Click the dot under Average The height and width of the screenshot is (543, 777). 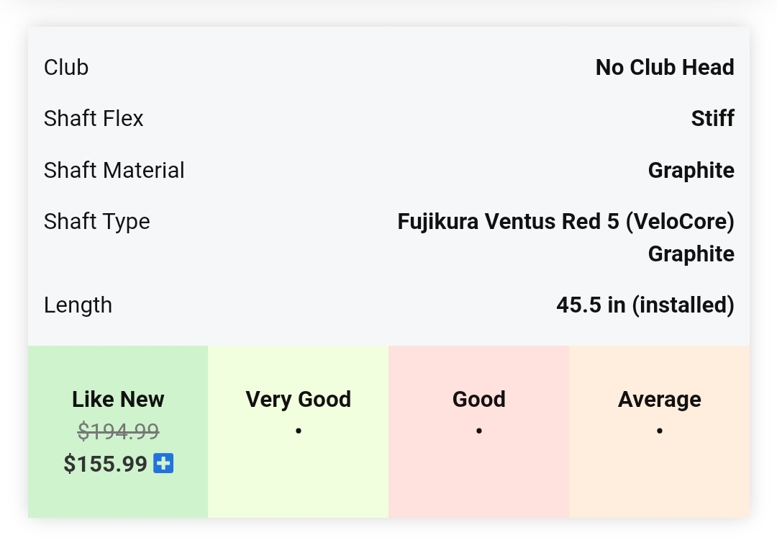pos(659,431)
